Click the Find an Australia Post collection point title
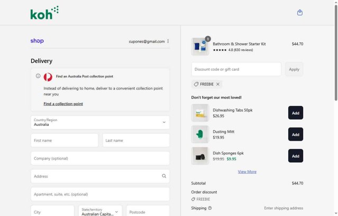The height and width of the screenshot is (216, 338). [x=85, y=76]
